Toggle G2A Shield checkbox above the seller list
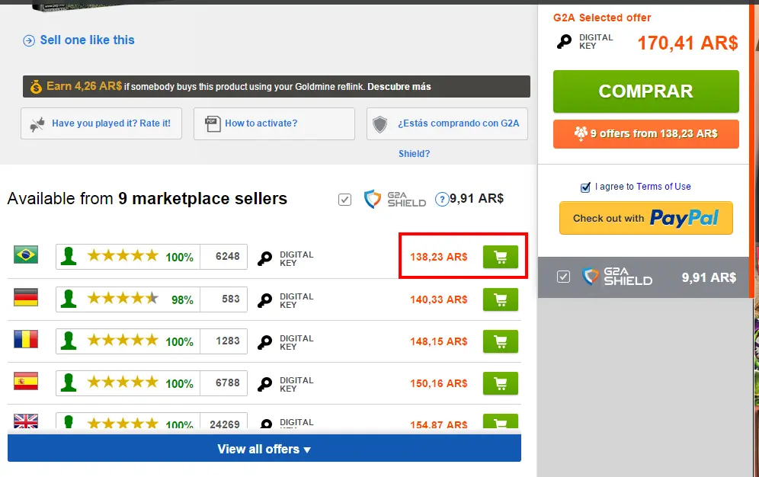Viewport: 759px width, 477px height. [344, 200]
